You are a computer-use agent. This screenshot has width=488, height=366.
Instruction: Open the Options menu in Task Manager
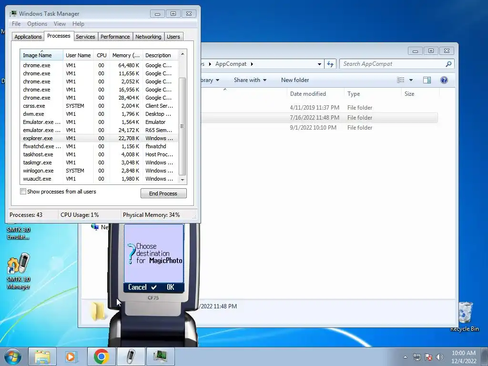pos(37,24)
